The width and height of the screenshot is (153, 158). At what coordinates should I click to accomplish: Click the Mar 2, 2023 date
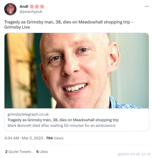click(32, 138)
